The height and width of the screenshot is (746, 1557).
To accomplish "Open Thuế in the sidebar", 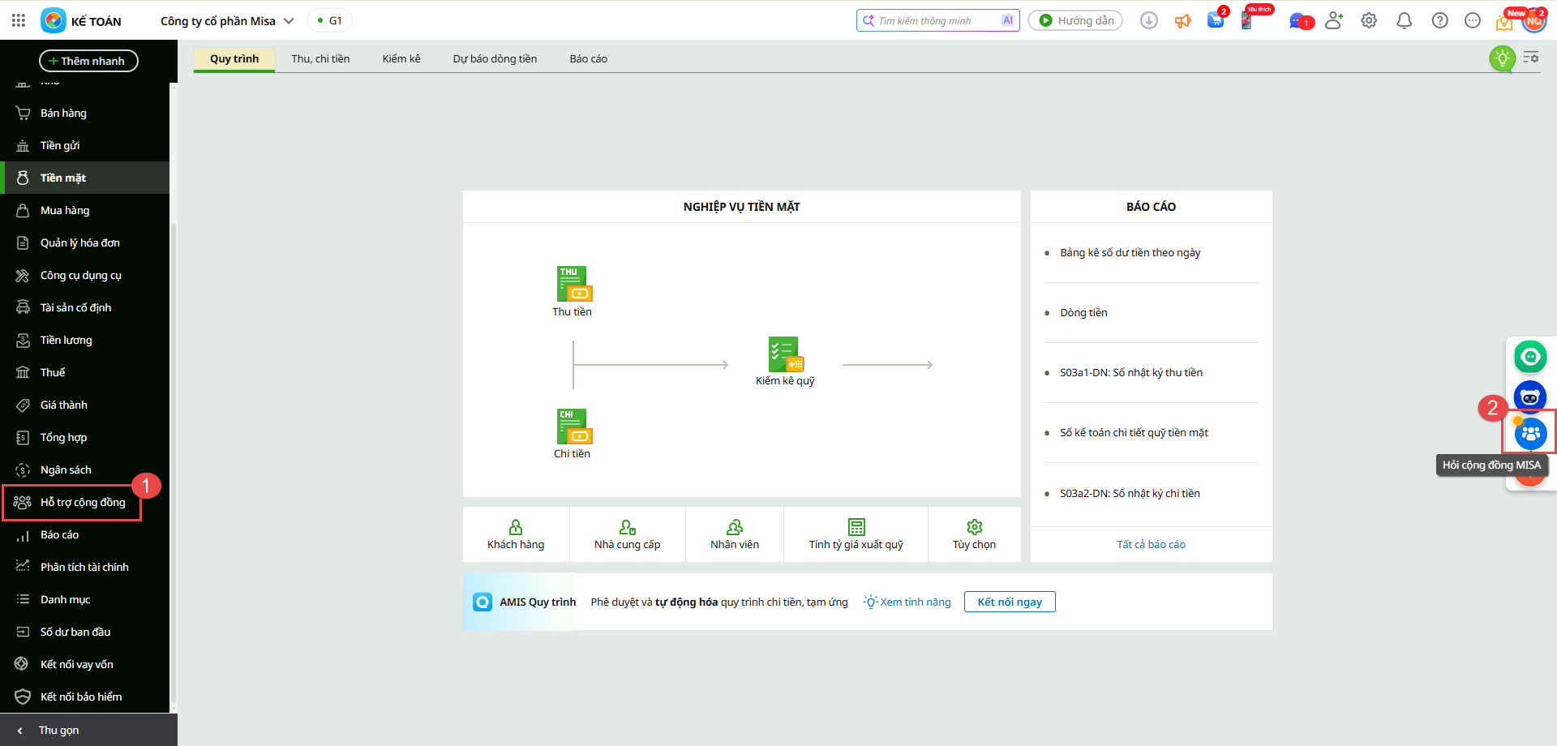I will [85, 372].
